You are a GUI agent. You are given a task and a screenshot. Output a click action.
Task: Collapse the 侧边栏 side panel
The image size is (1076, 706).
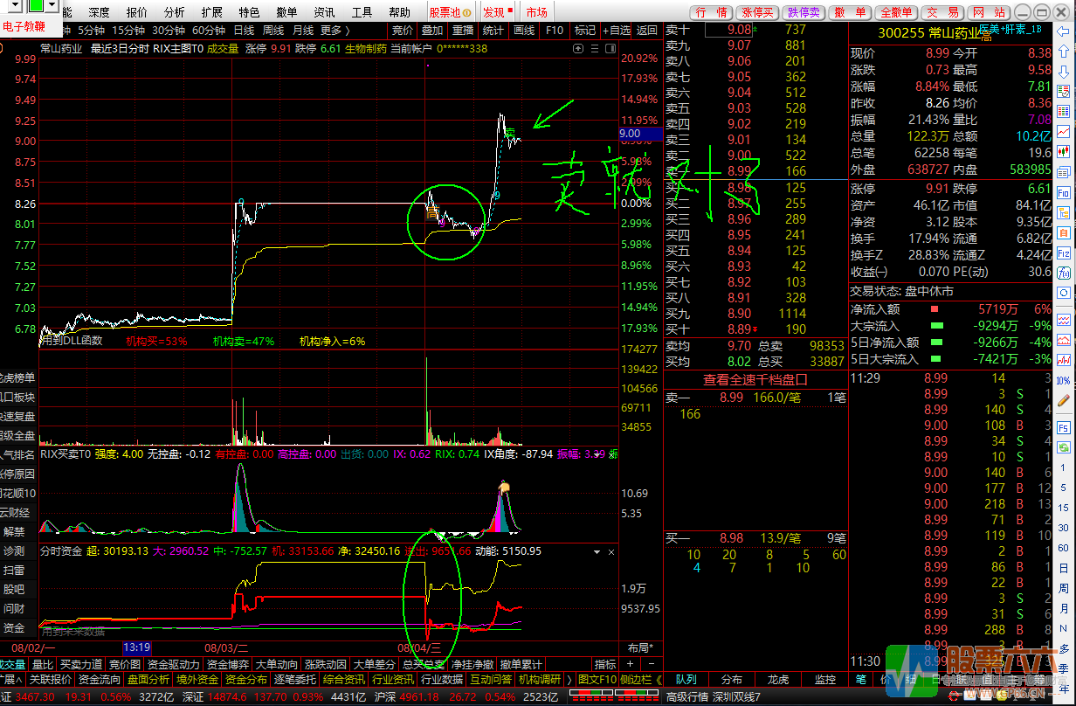[x=641, y=679]
